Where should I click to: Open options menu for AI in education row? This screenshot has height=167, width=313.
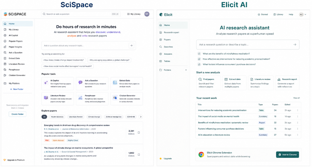(297, 135)
